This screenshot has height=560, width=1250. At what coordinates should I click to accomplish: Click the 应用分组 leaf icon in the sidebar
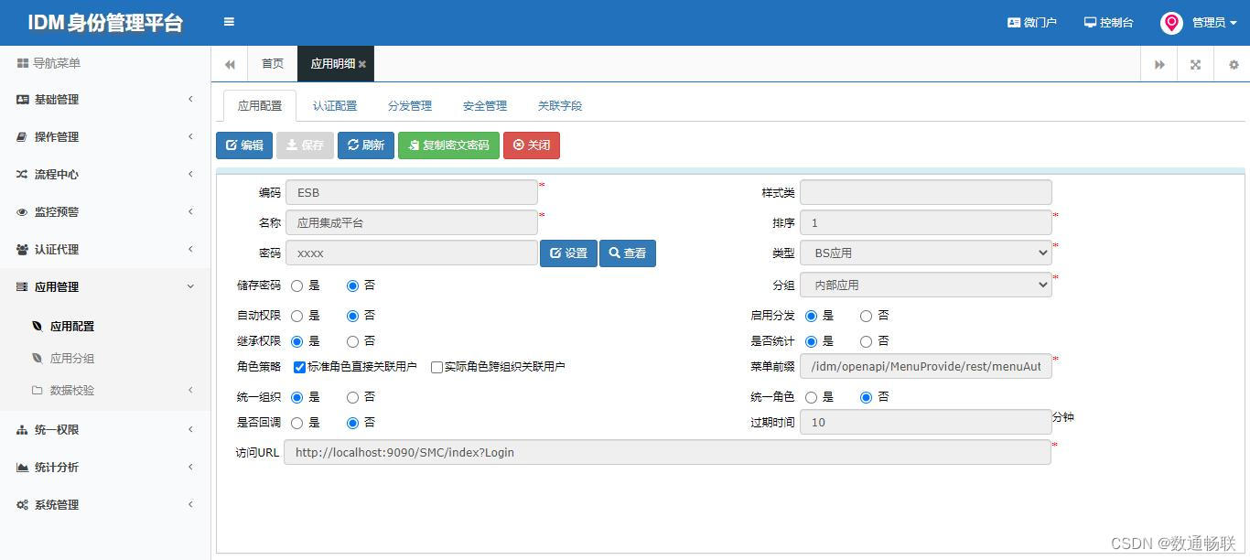coord(38,359)
